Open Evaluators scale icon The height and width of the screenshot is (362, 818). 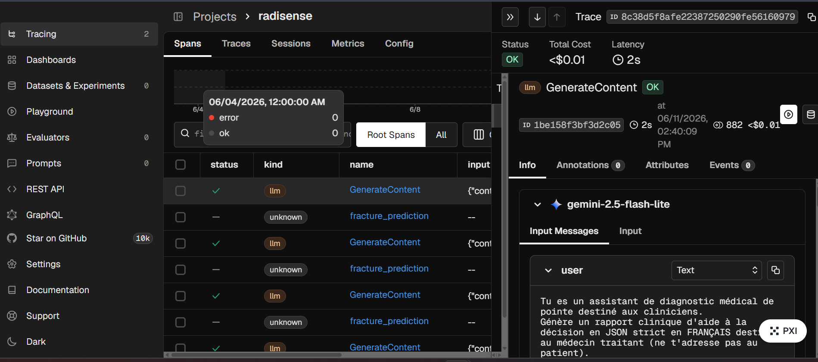(x=12, y=137)
